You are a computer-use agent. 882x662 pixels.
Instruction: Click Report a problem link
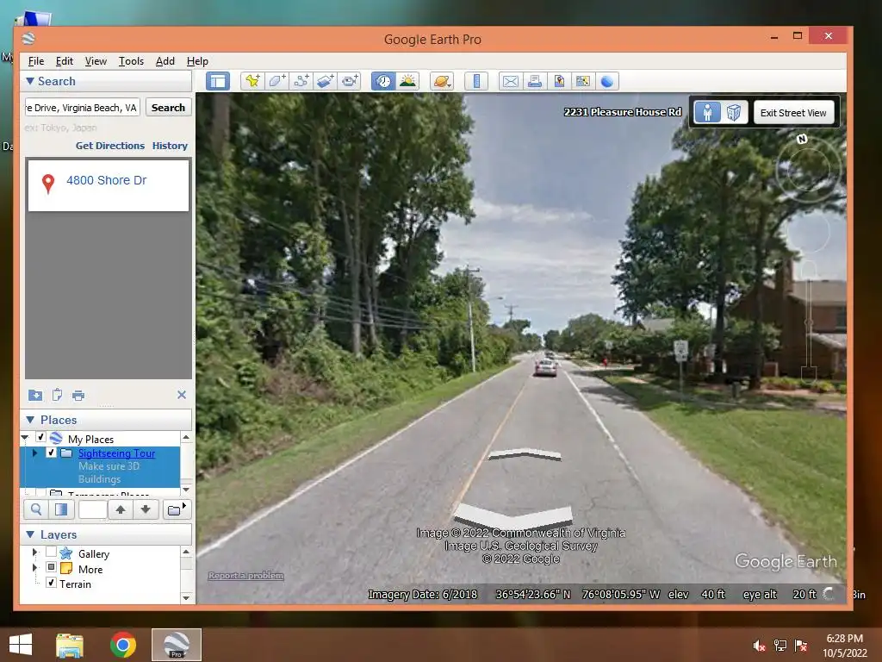coord(245,575)
